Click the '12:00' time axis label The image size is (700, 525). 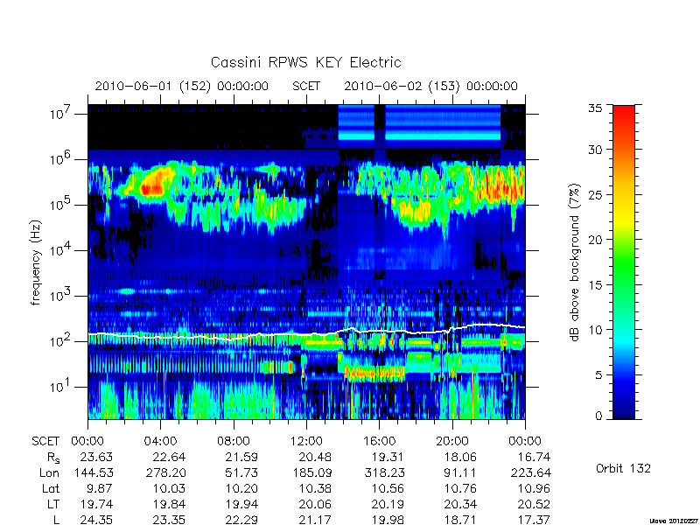click(x=306, y=441)
